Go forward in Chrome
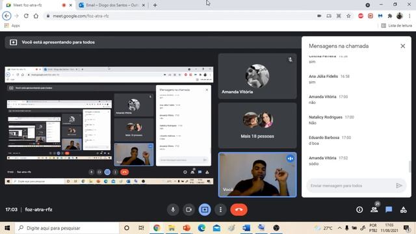The image size is (416, 234). pos(16,16)
